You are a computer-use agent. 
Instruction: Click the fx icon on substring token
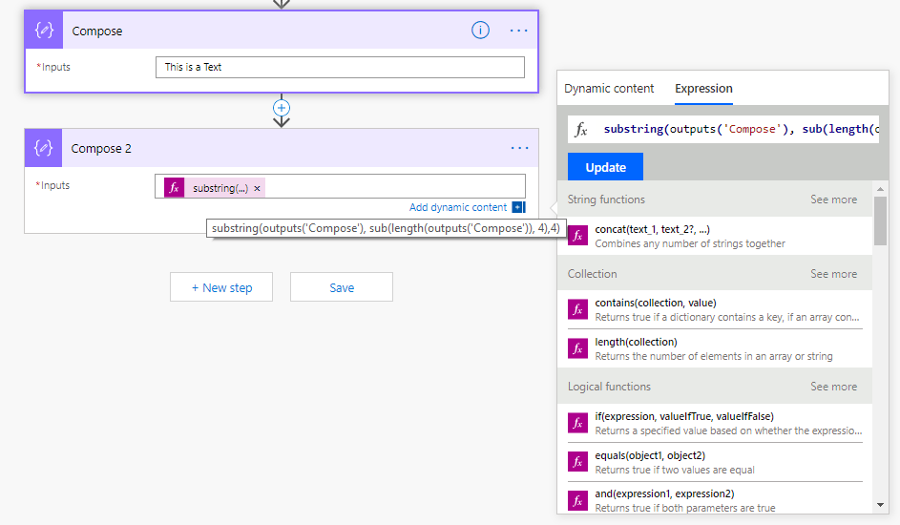(175, 188)
